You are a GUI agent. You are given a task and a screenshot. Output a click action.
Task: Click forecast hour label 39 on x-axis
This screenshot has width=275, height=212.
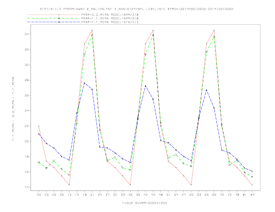138,195
